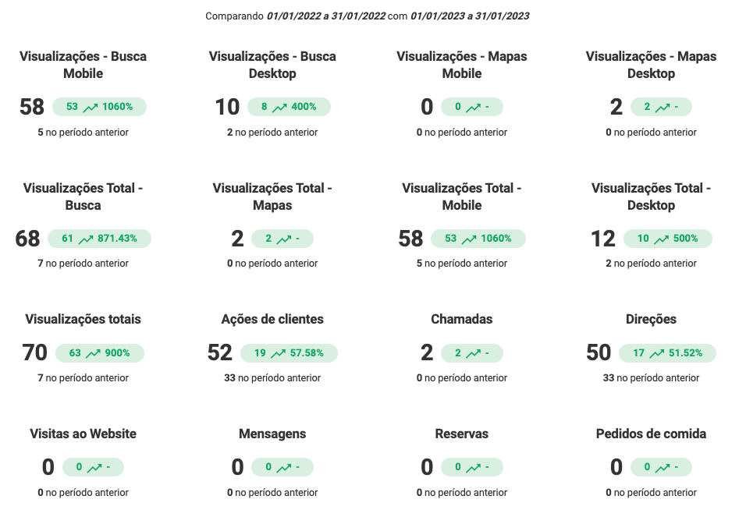Click the Visitas ao Website heading
739x517 pixels.
pyautogui.click(x=83, y=434)
